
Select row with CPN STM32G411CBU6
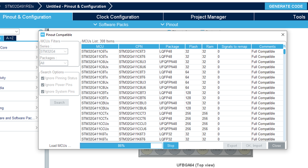pyautogui.click(x=182, y=108)
